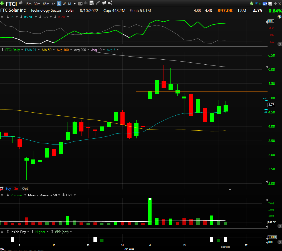Switch to 65m timeframe
282x251 pixels.
pos(46,4)
